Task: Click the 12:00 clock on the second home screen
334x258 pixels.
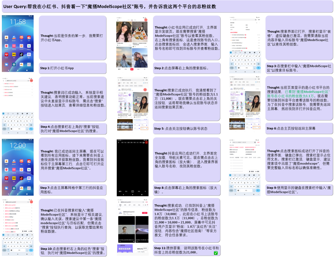Action: (18, 146)
